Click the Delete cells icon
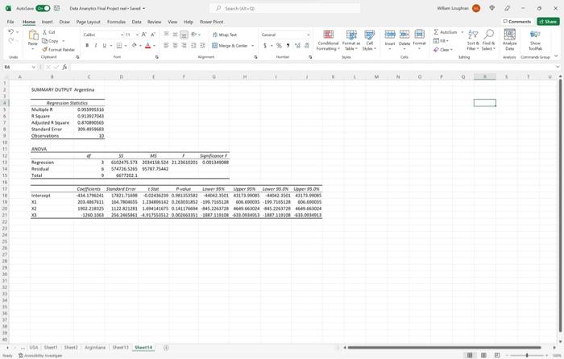Screen dimensions: 564x359 click(x=404, y=35)
